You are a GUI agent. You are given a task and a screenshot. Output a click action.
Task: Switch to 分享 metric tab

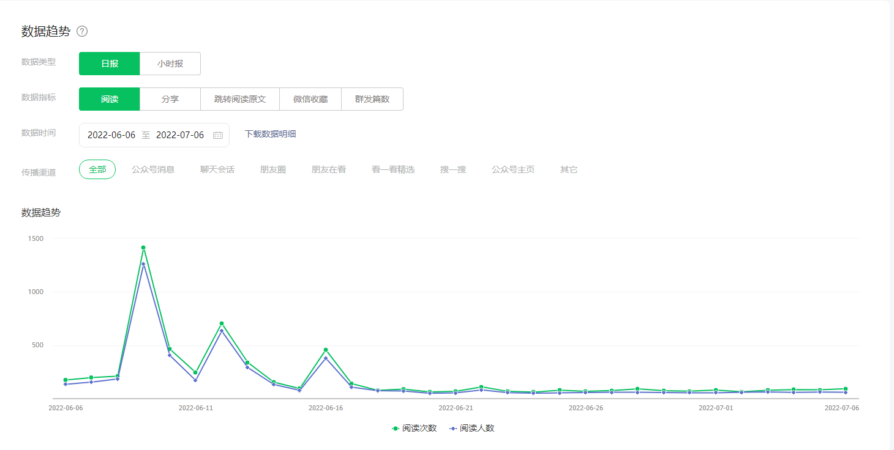[170, 99]
